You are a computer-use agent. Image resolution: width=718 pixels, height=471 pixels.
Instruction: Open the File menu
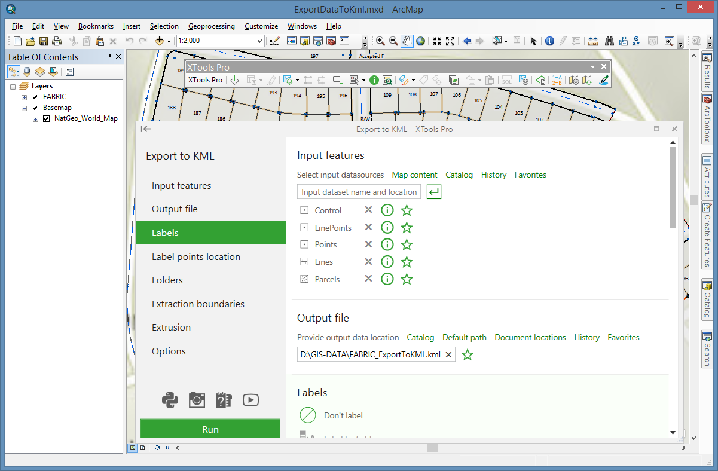pos(17,26)
